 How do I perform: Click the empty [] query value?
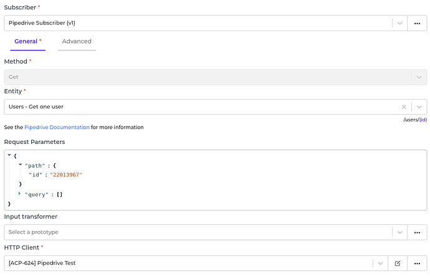59,194
